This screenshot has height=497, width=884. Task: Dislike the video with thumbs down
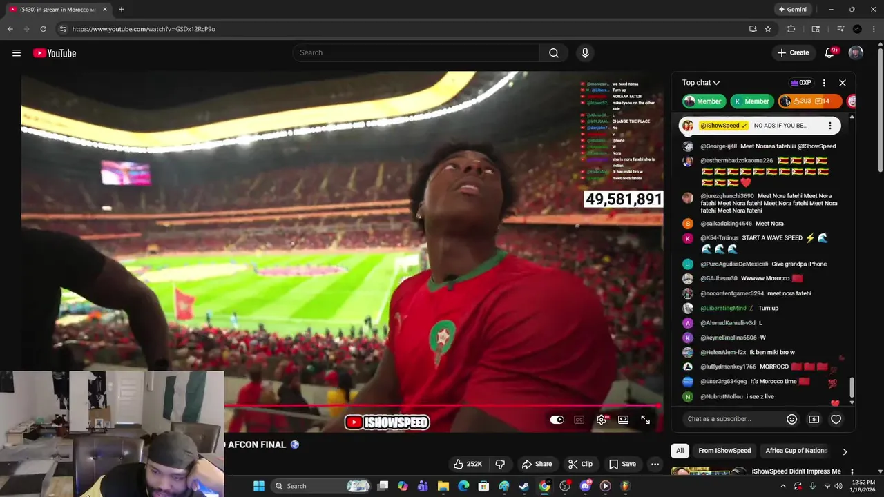pos(501,464)
